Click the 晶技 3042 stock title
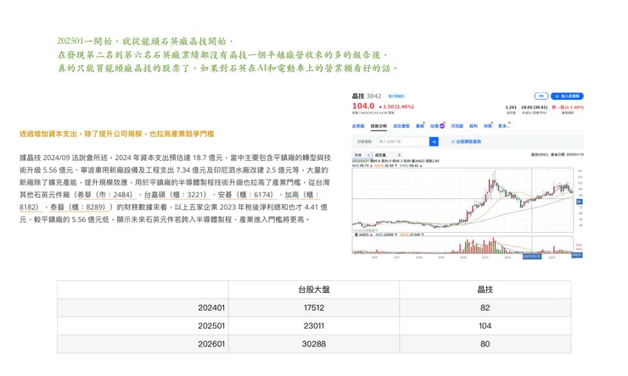Screen dimensions: 628x376 (367, 97)
